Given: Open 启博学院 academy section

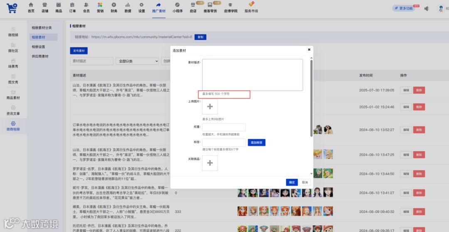Looking at the screenshot, I should click(230, 8).
